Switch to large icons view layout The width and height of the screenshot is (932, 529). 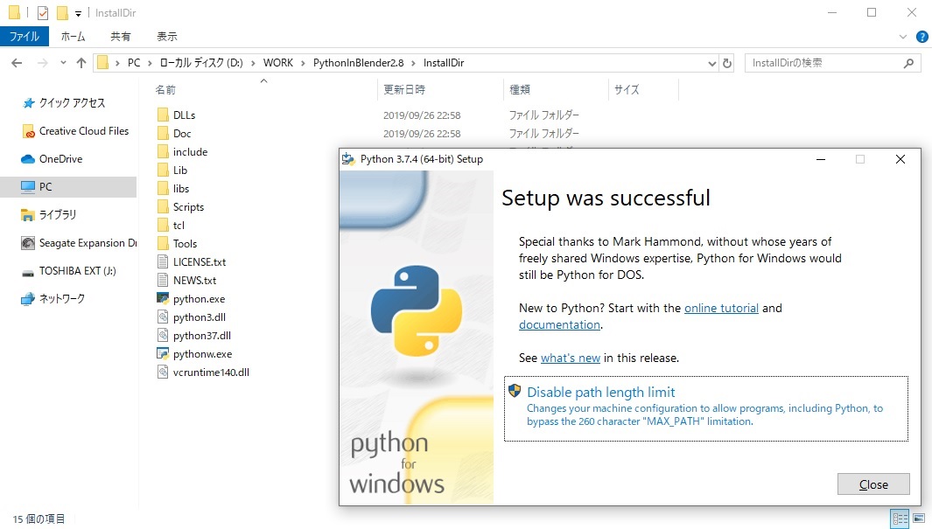tap(919, 518)
